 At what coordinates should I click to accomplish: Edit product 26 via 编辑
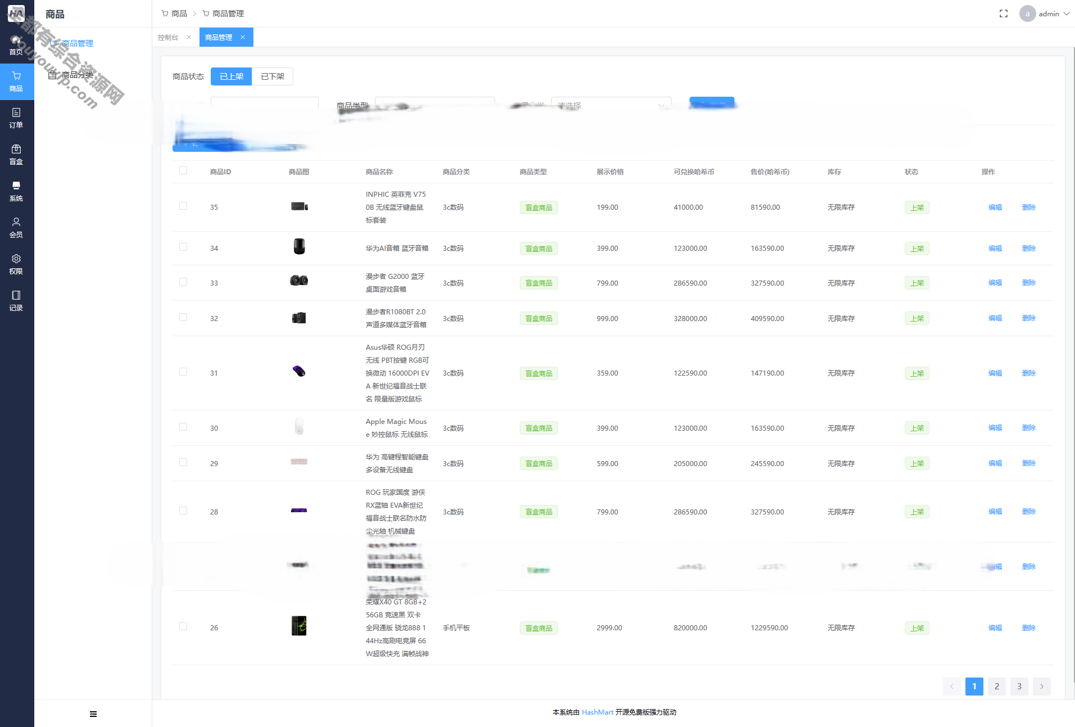point(995,628)
